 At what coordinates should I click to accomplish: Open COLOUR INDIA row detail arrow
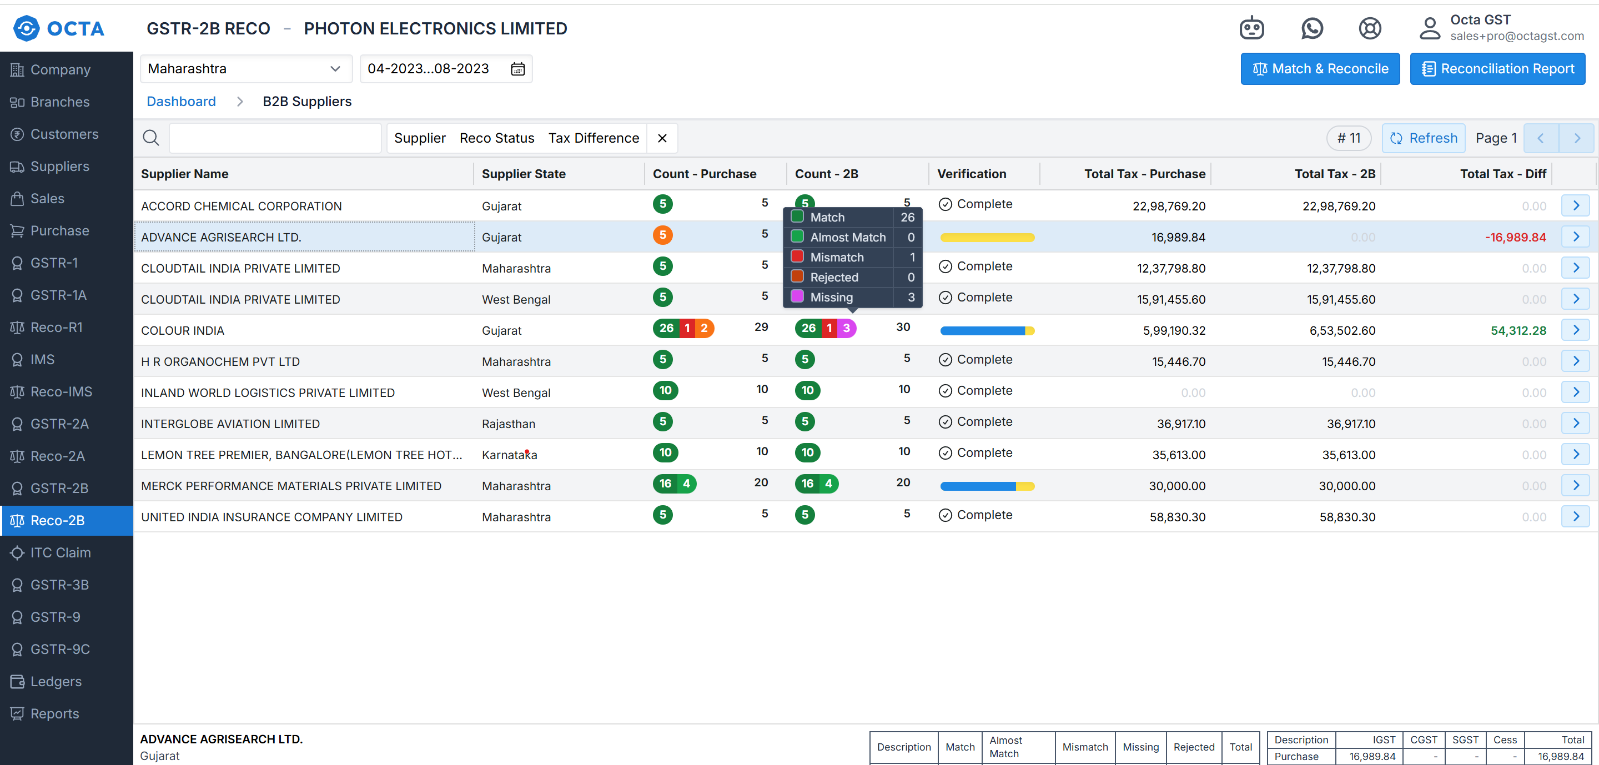coord(1576,330)
